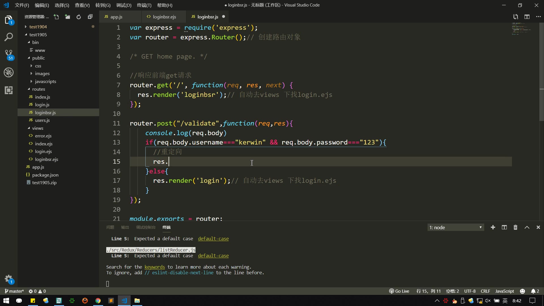Viewport: 544px width, 306px height.
Task: Kill the terminal with trash icon
Action: 515,228
